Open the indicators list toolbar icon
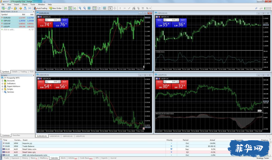Screen dimensions: 272x160 [104, 8]
